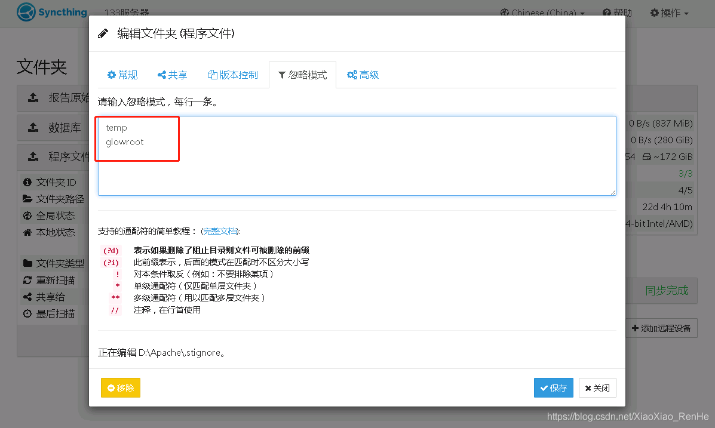Switch to the 高级 tab

363,75
